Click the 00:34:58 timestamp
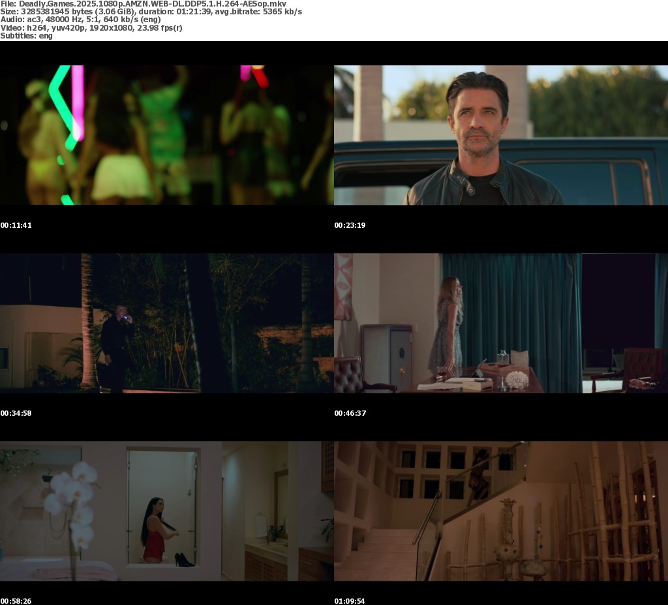 [16, 413]
